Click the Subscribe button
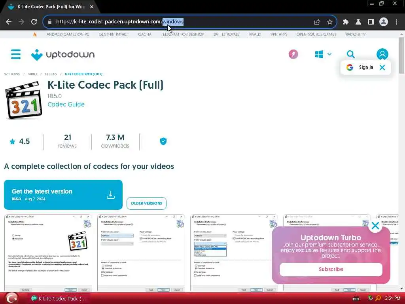 tap(331, 269)
